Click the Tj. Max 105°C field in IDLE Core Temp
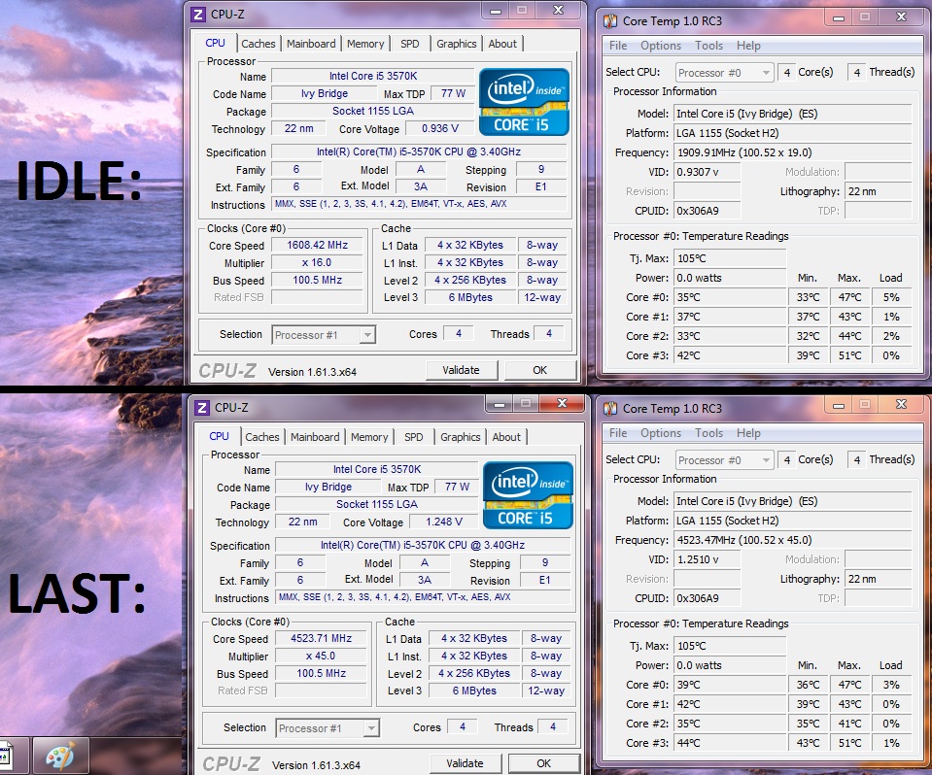 coord(730,258)
